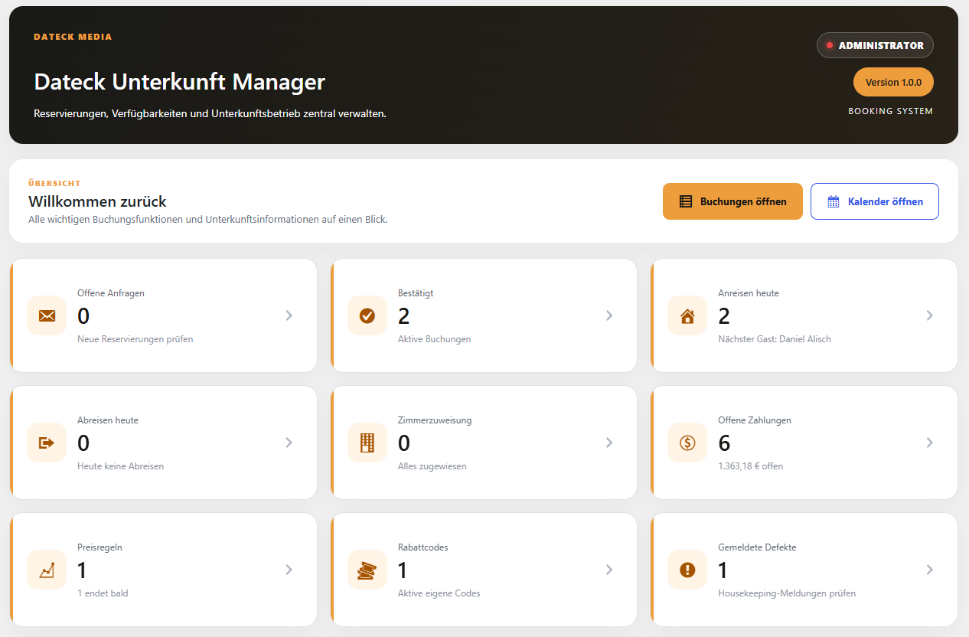Viewport: 969px width, 637px height.
Task: Click the Preisregeln card label
Action: (x=100, y=547)
